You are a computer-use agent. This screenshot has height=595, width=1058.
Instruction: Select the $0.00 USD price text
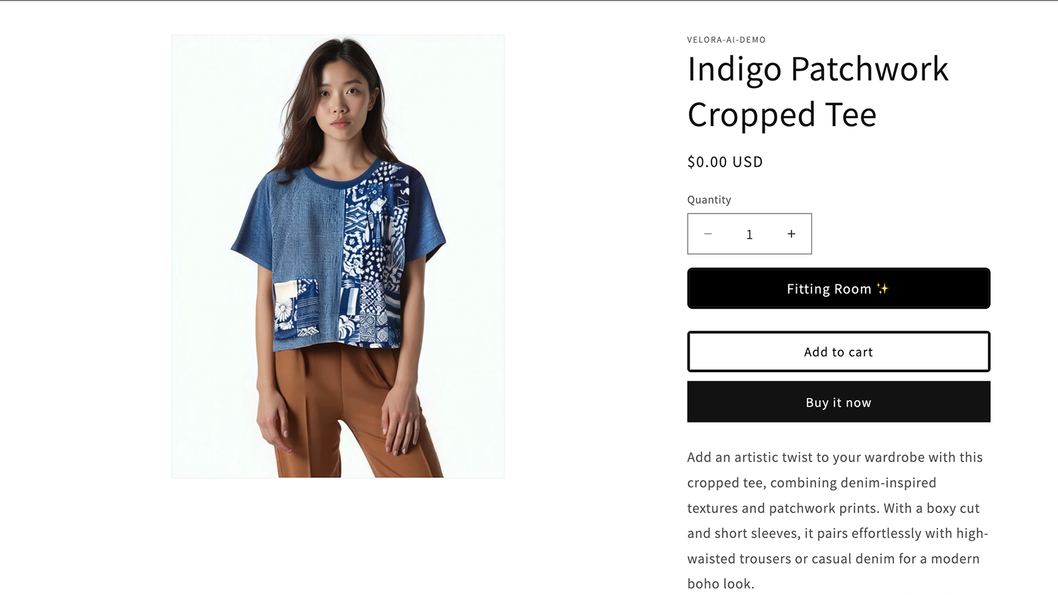tap(725, 162)
